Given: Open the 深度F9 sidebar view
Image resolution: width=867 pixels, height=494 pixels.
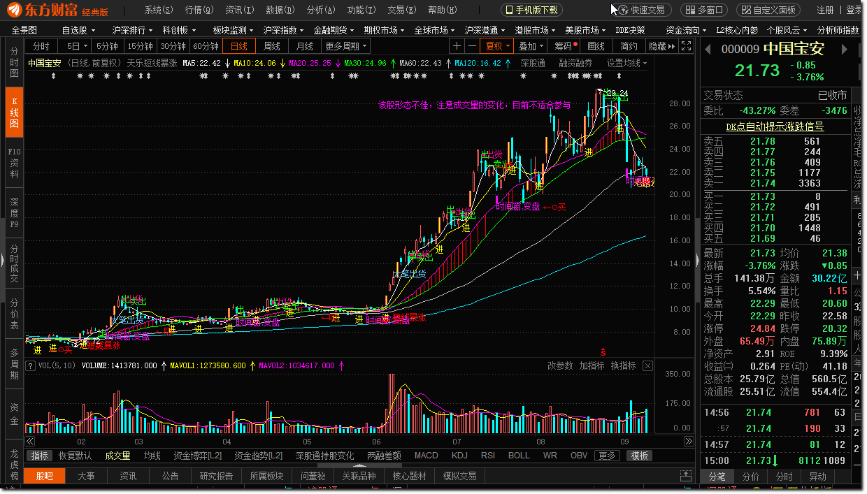Looking at the screenshot, I should tap(14, 213).
